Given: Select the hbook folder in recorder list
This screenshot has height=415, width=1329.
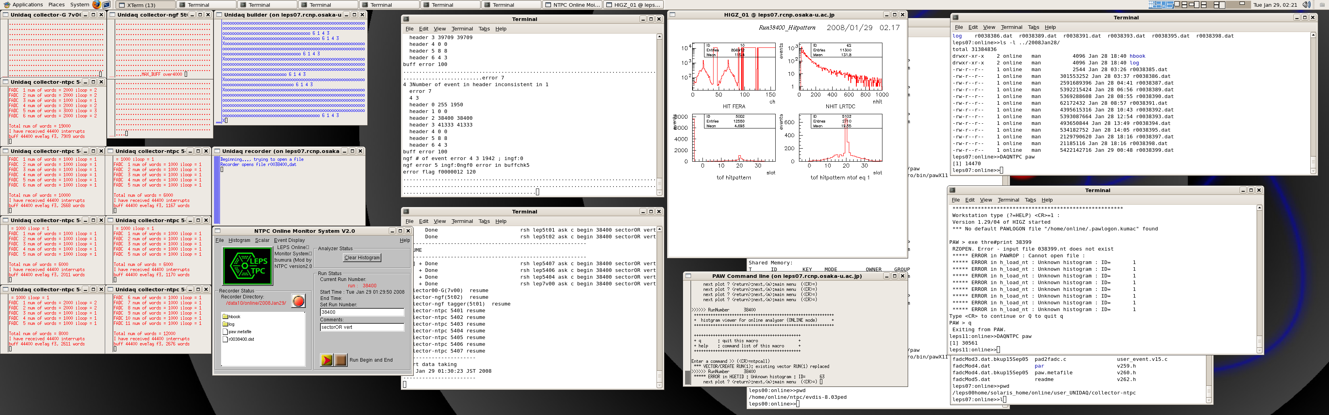Looking at the screenshot, I should coord(234,317).
